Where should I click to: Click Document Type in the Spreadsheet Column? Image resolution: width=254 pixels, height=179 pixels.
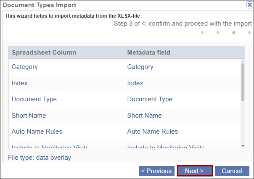pos(34,99)
